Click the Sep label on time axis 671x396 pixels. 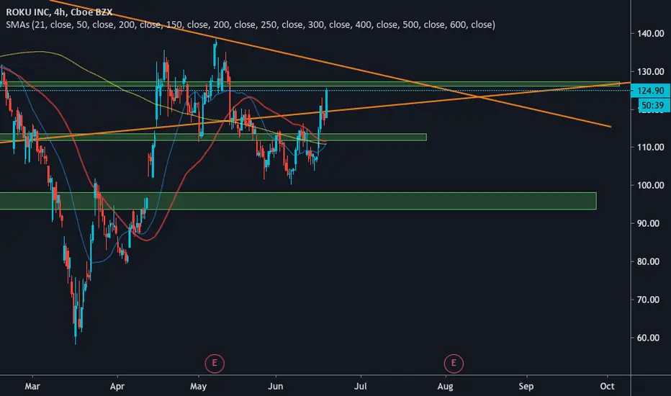(x=526, y=387)
